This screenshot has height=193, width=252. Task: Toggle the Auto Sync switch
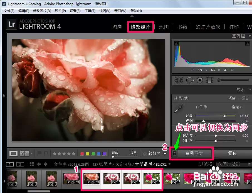(174, 153)
